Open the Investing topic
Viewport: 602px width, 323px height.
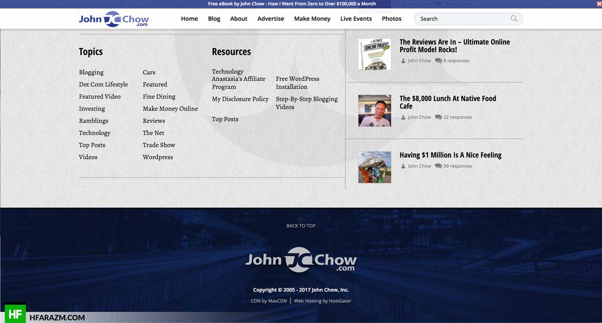tap(92, 109)
